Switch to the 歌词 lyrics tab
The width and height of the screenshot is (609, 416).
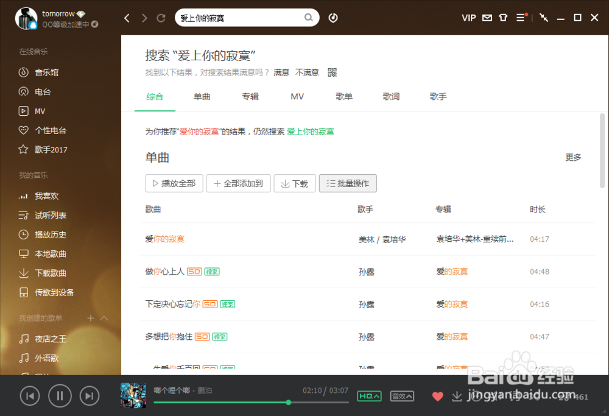coord(392,96)
